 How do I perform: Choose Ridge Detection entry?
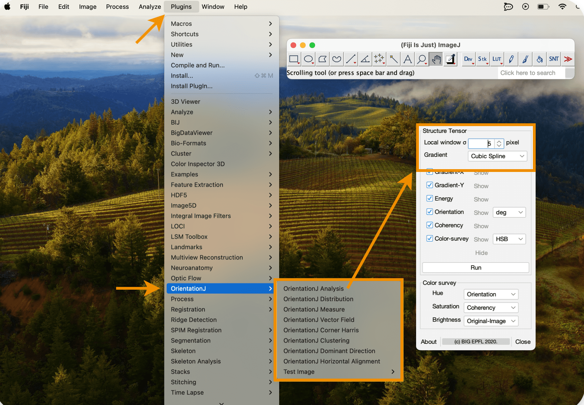pyautogui.click(x=194, y=320)
